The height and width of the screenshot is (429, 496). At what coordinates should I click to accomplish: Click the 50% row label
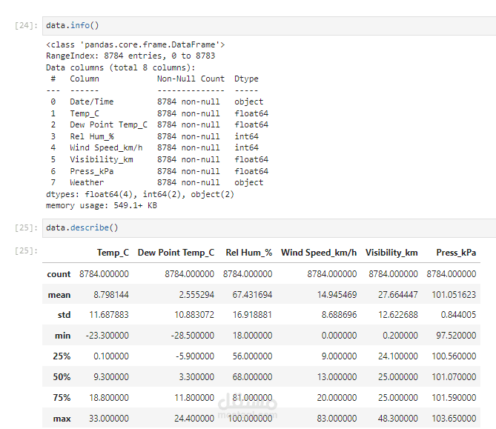pyautogui.click(x=62, y=377)
